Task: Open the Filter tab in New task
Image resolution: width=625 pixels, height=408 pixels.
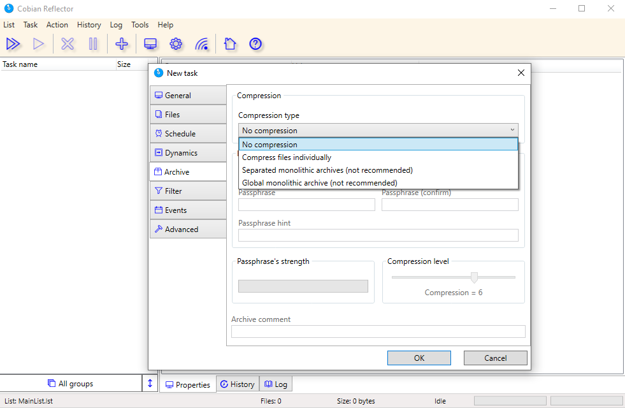Action: pyautogui.click(x=188, y=191)
